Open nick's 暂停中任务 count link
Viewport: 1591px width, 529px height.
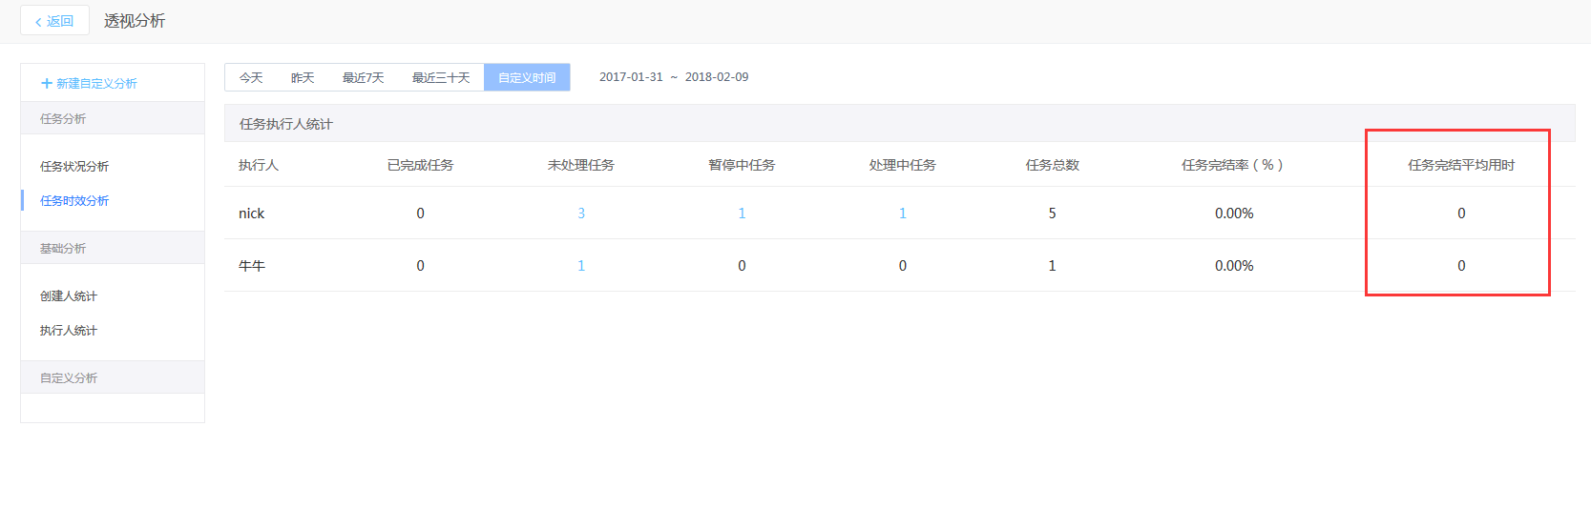click(x=742, y=214)
